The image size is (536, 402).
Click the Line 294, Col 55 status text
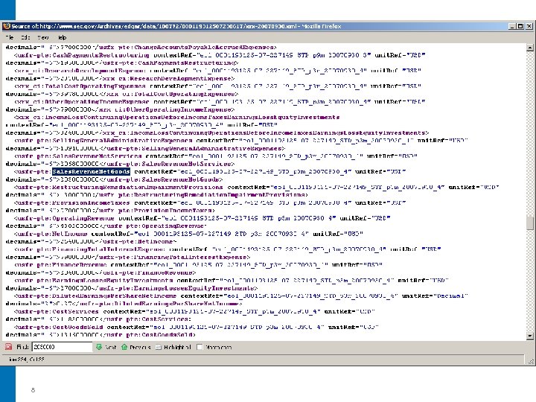click(26, 360)
